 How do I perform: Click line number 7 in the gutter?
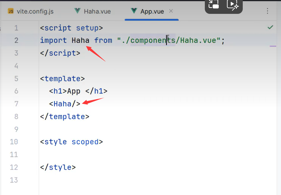coord(16,104)
